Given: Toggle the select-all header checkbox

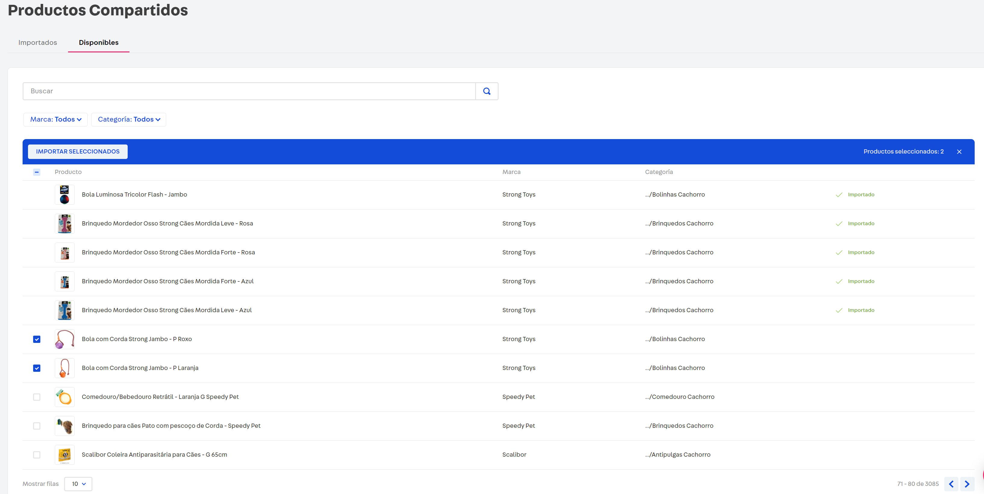Looking at the screenshot, I should (37, 172).
